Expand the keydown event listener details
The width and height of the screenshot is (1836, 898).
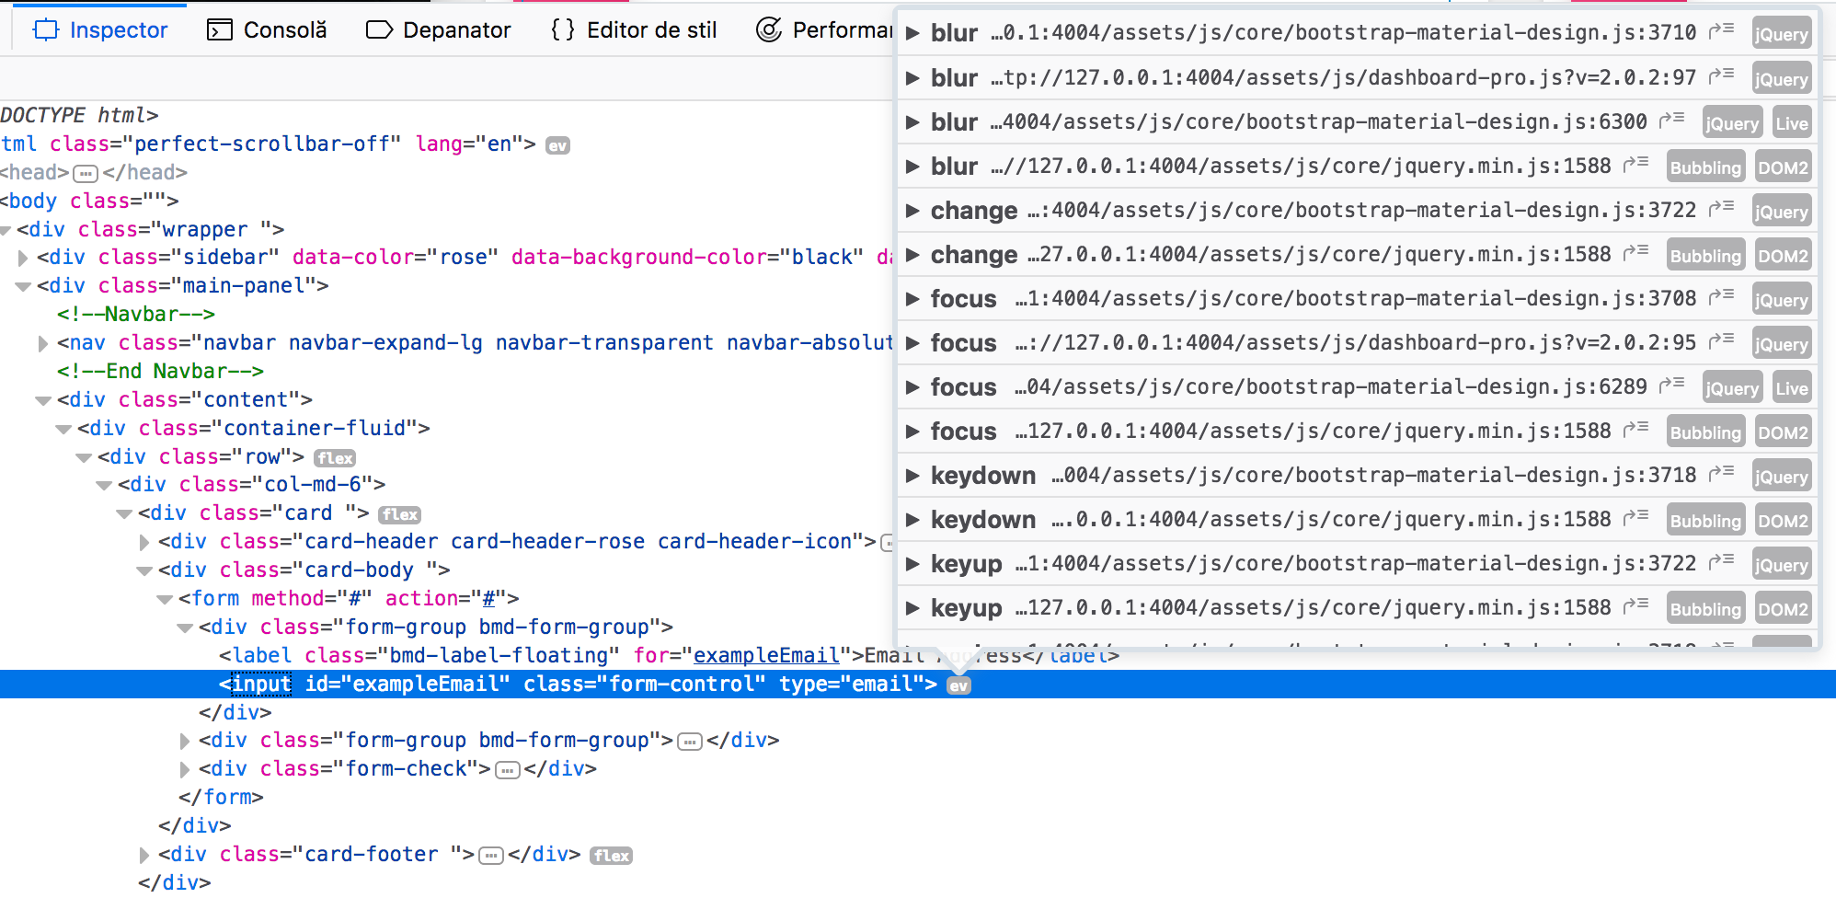pyautogui.click(x=912, y=476)
